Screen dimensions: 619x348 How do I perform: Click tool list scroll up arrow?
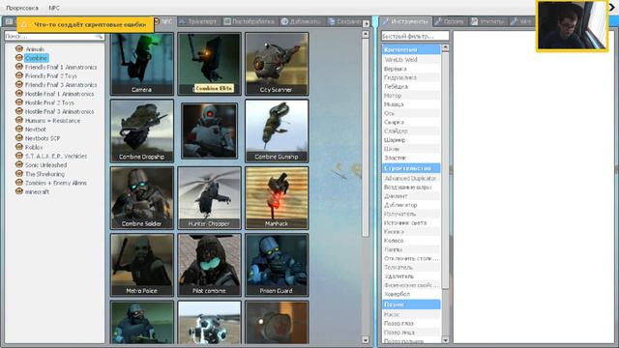click(x=445, y=47)
